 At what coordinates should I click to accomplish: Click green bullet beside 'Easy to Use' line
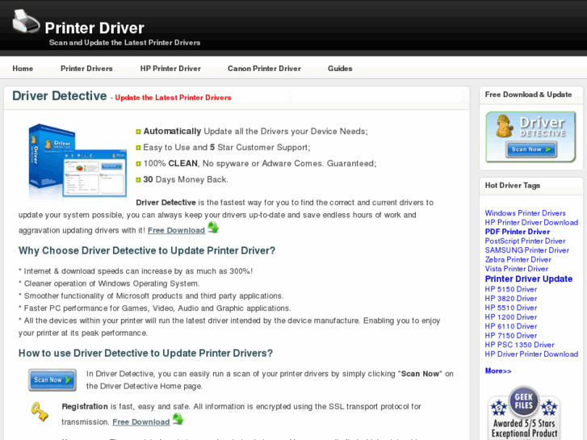click(x=138, y=148)
